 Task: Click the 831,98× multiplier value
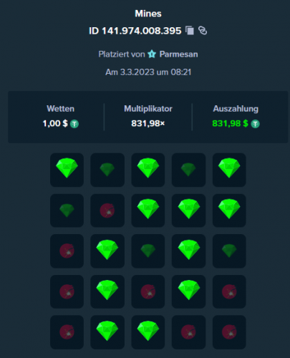point(148,124)
